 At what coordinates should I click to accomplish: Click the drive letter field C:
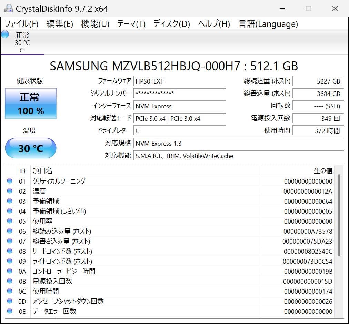point(179,131)
